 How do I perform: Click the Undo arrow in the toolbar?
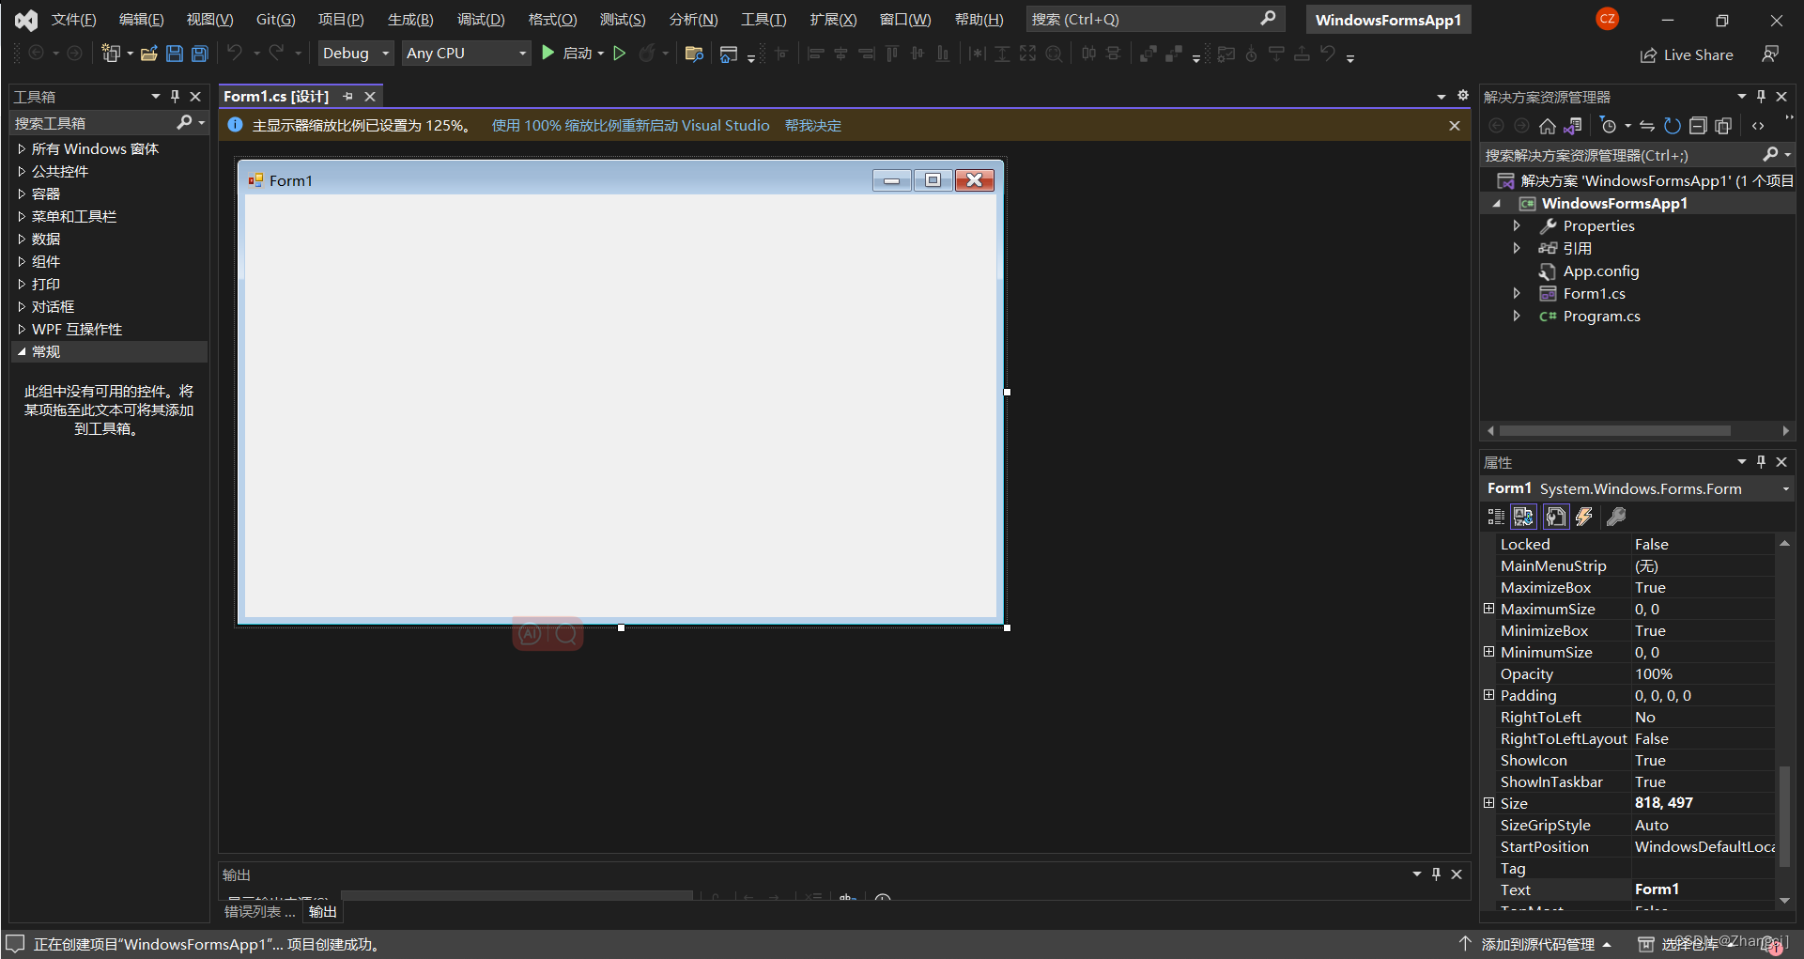coord(235,54)
